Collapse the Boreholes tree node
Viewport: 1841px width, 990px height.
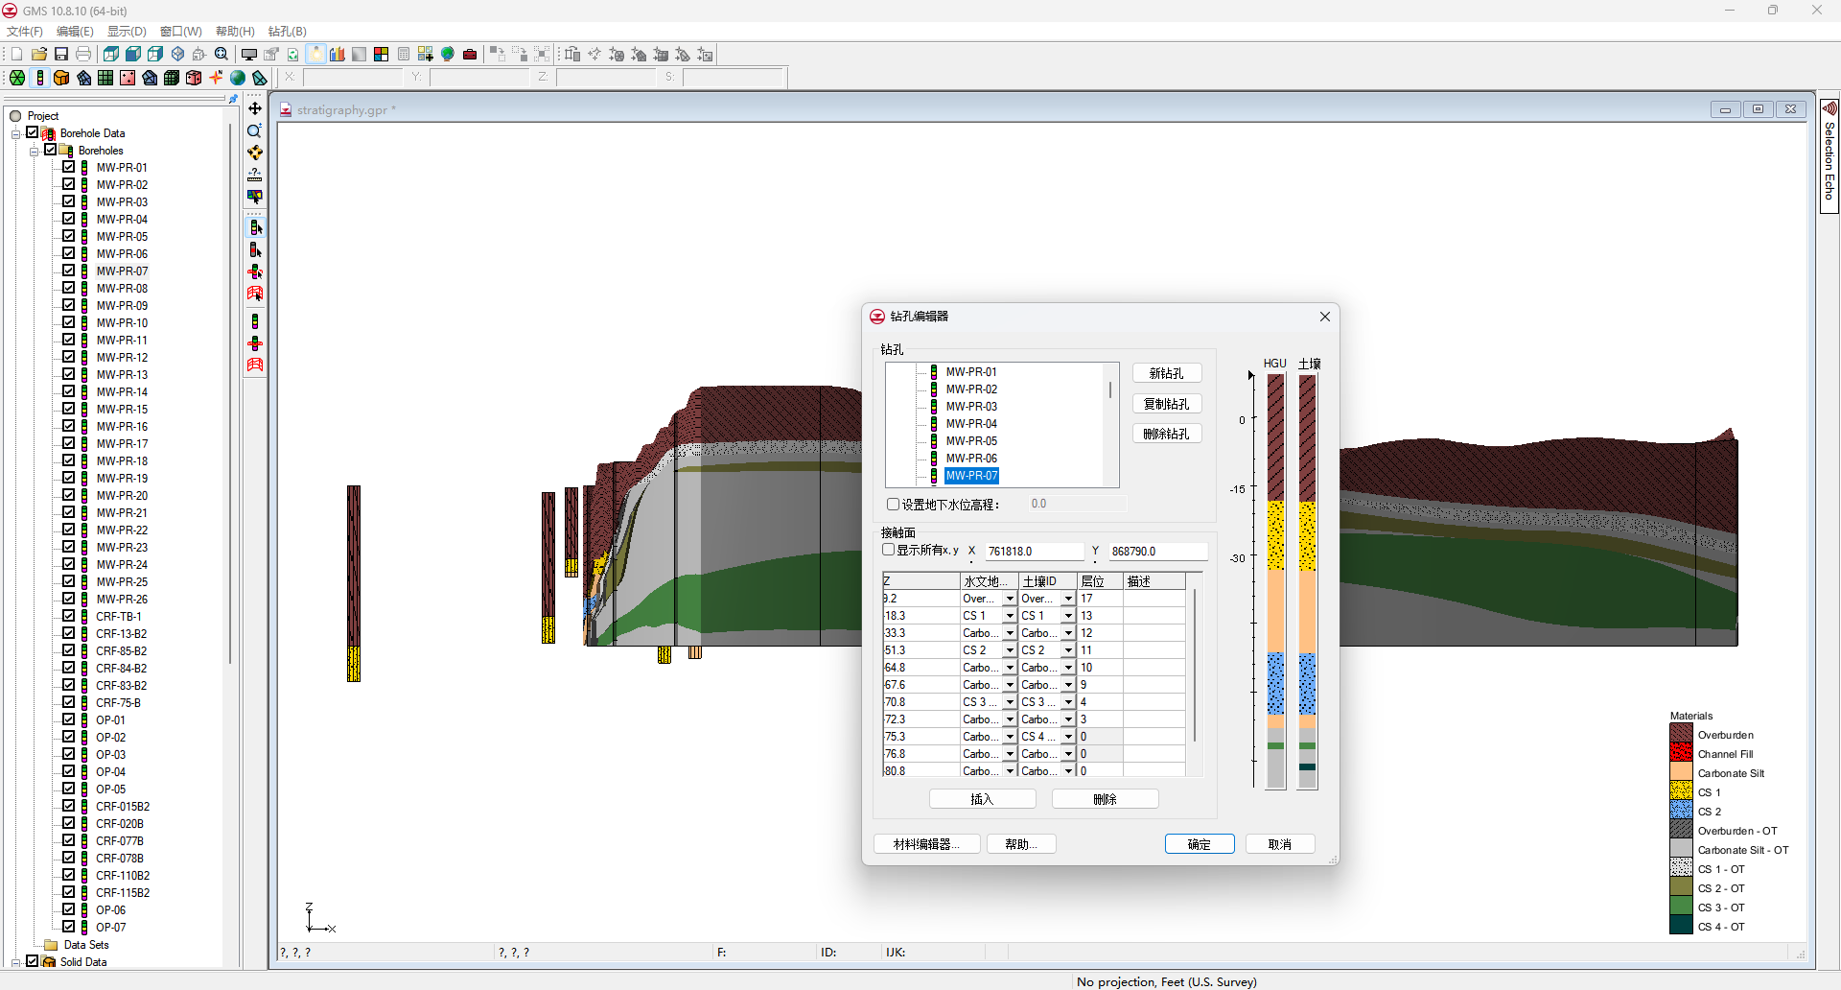35,151
